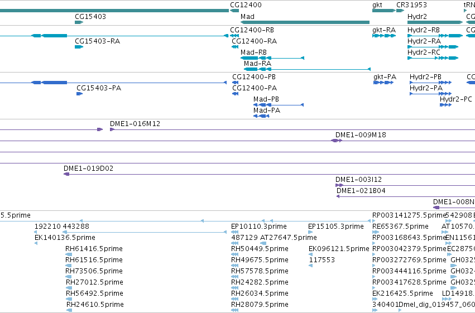
Task: Click feature label 117553
Action: point(322,260)
